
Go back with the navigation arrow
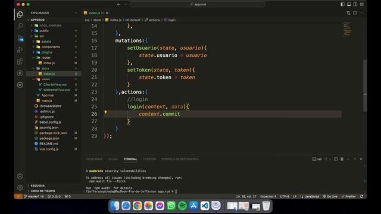(118, 4)
